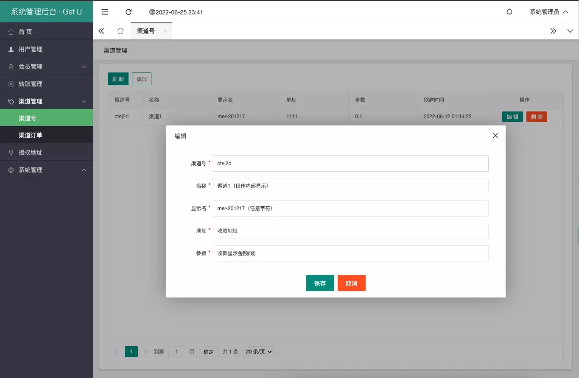579x378 pixels.
Task: Click the refresh icon in the top bar
Action: point(129,12)
